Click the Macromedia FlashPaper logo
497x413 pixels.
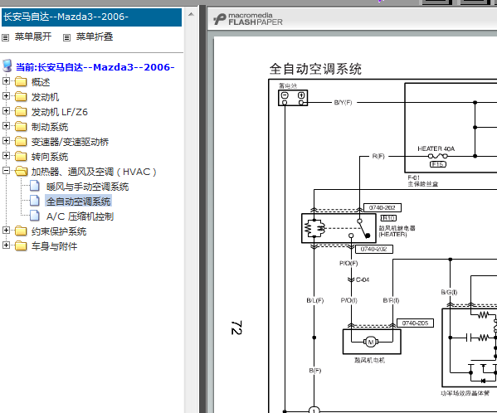(247, 19)
